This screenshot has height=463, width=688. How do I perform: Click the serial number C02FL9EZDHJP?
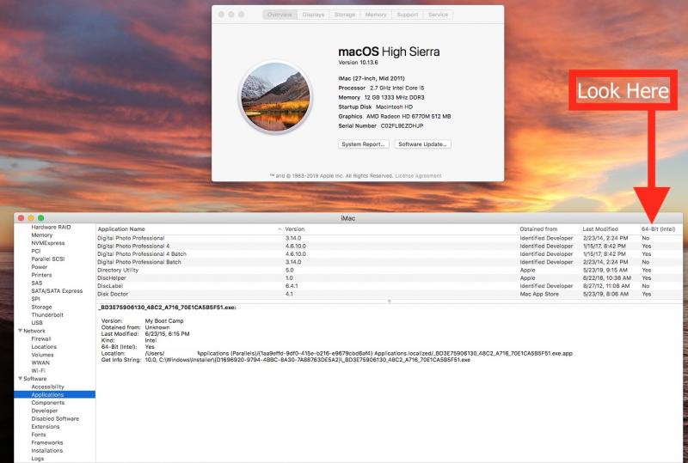point(402,125)
